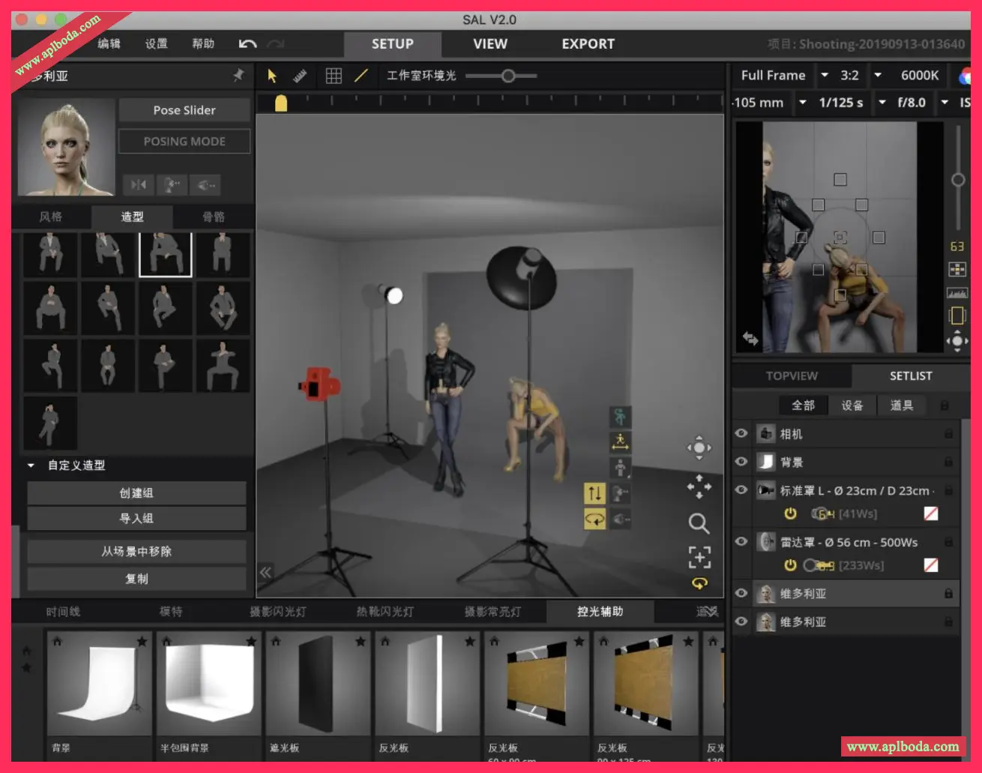Viewport: 982px width, 773px height.
Task: Toggle the grid overlay icon
Action: [334, 76]
